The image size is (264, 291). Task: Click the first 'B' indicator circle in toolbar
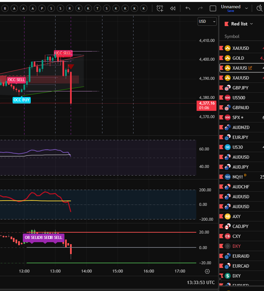point(5,8)
